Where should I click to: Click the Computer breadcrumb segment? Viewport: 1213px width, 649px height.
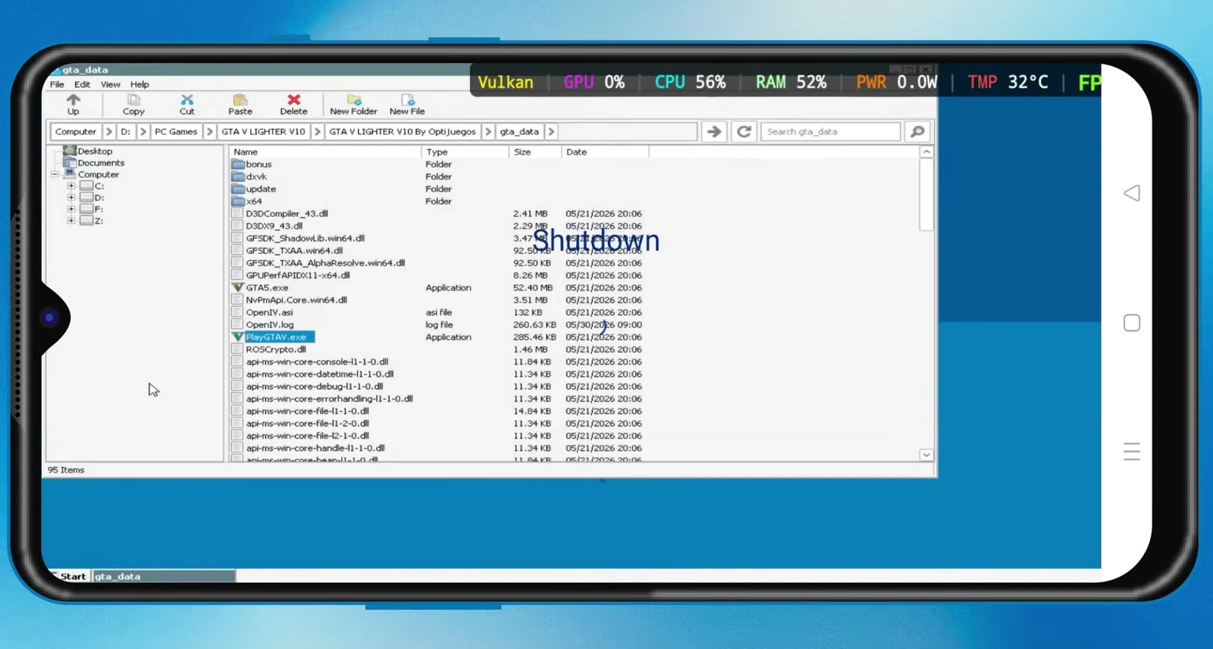(76, 131)
